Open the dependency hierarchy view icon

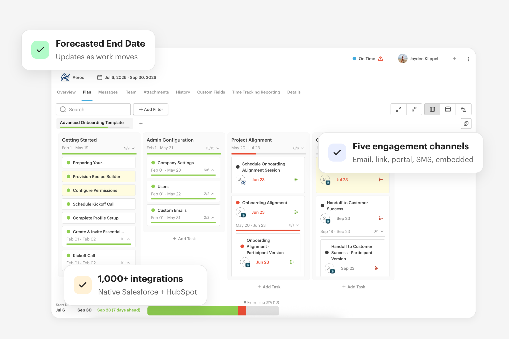[463, 109]
